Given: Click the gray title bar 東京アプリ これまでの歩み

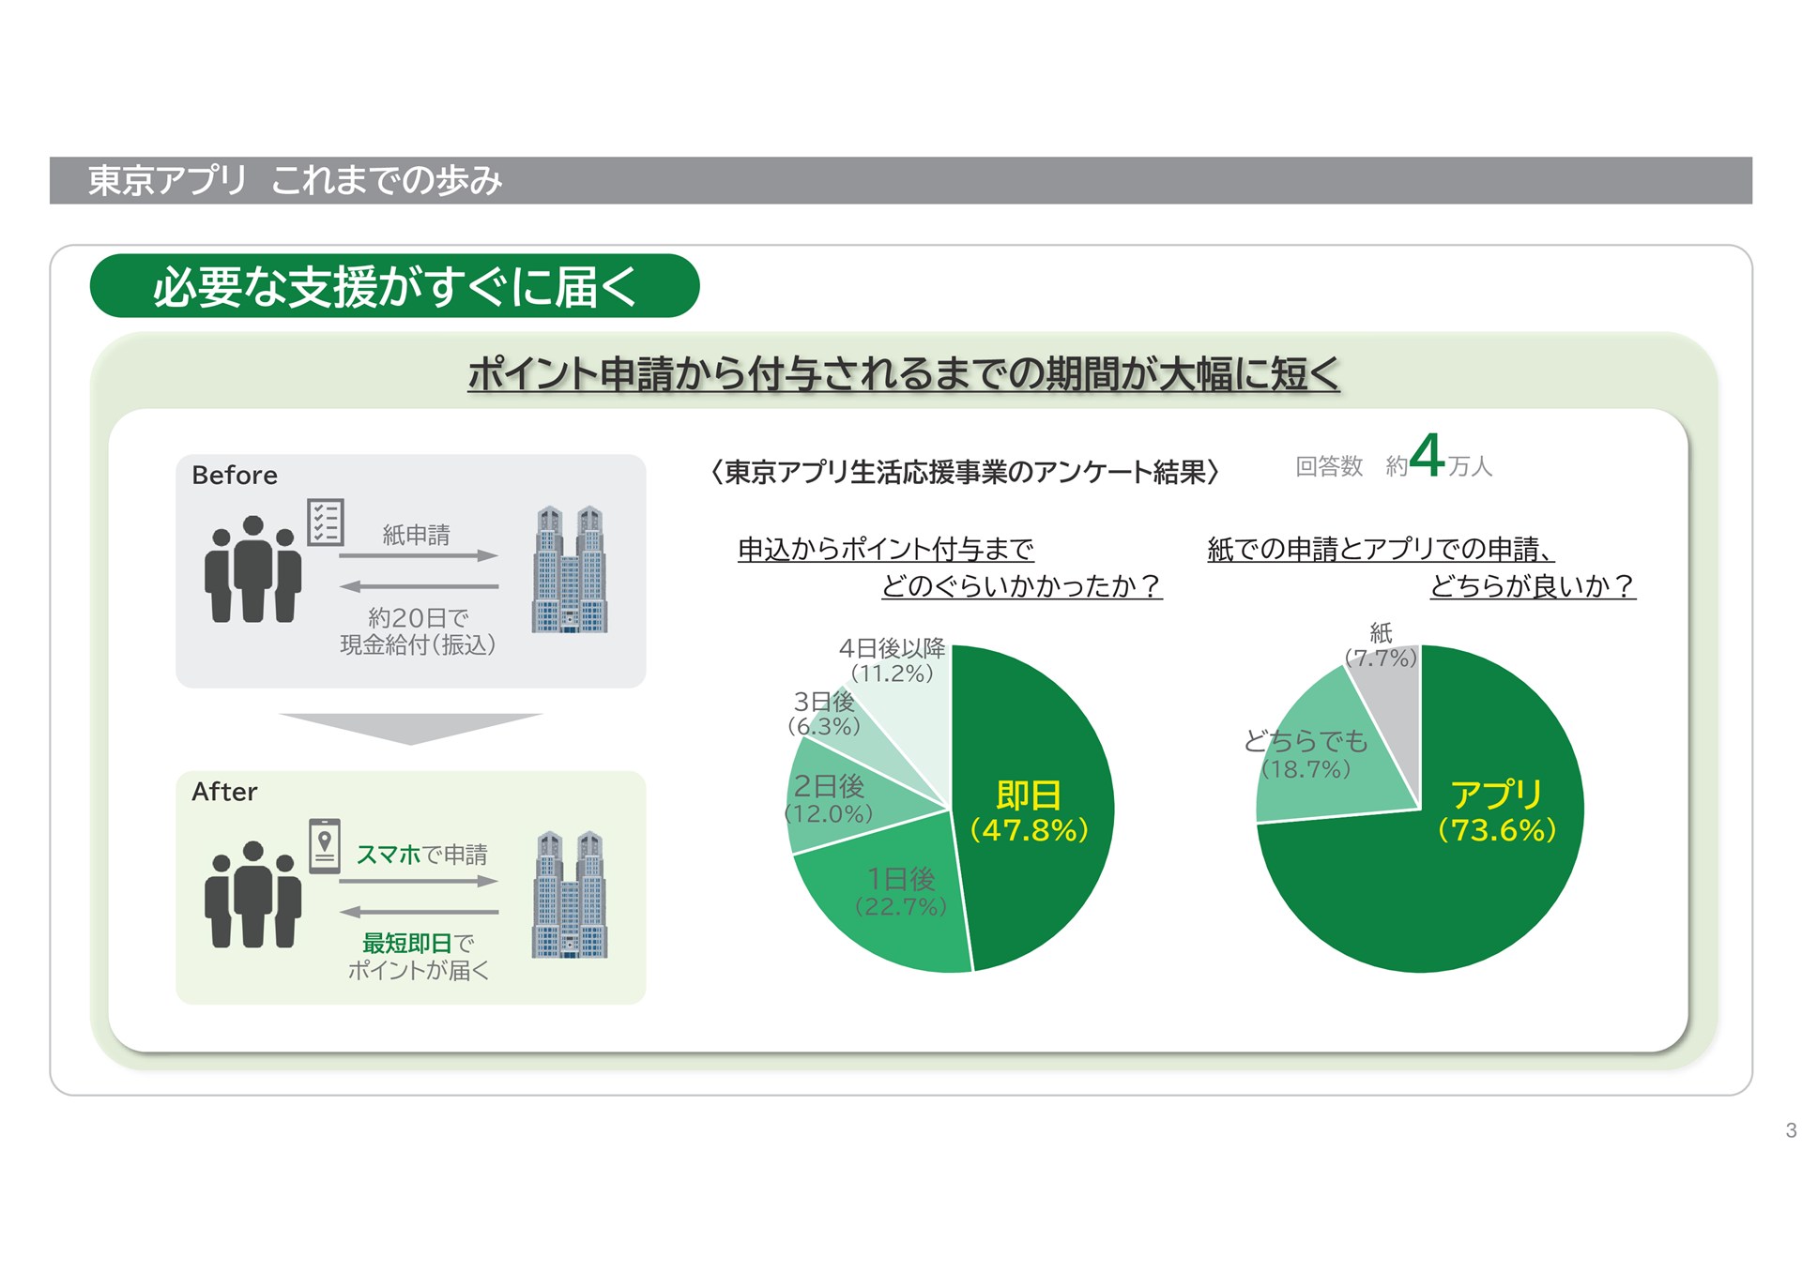Looking at the screenshot, I should (901, 180).
